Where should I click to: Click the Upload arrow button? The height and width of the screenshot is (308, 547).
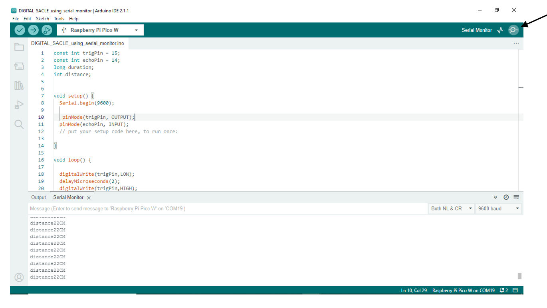click(x=34, y=30)
